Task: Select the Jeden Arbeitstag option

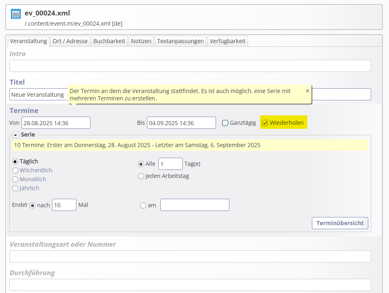Action: point(141,176)
